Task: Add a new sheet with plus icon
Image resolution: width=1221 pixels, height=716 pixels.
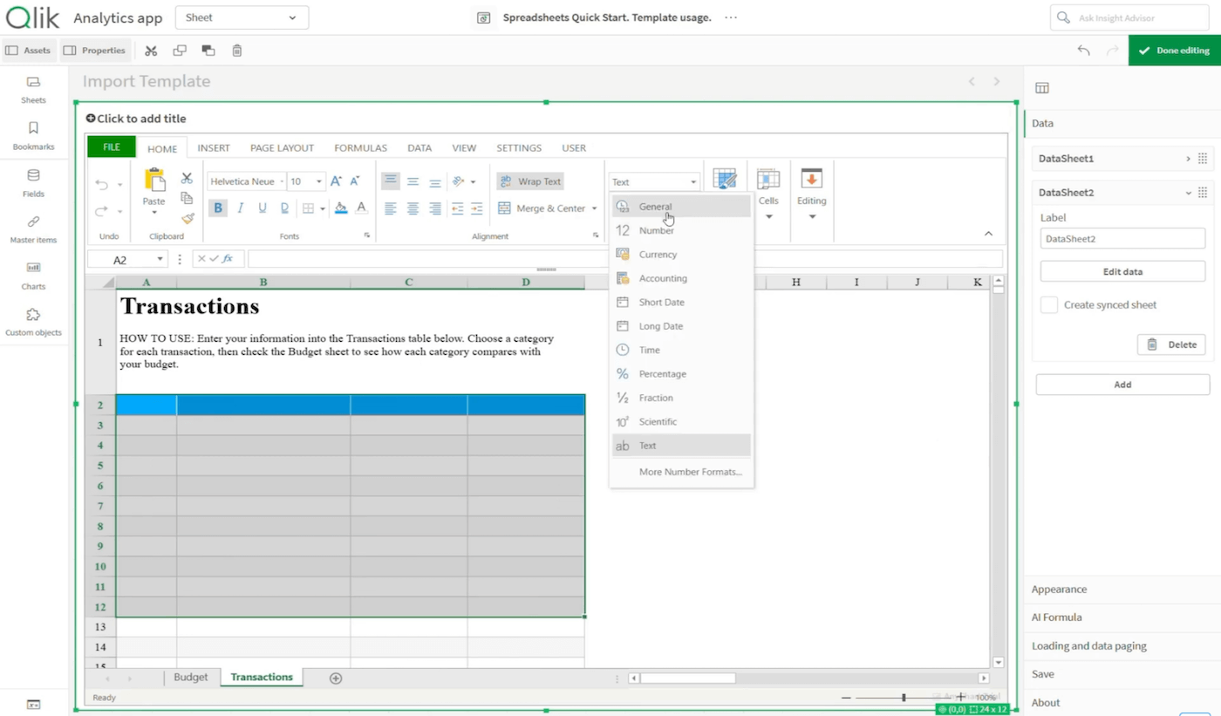Action: click(336, 678)
